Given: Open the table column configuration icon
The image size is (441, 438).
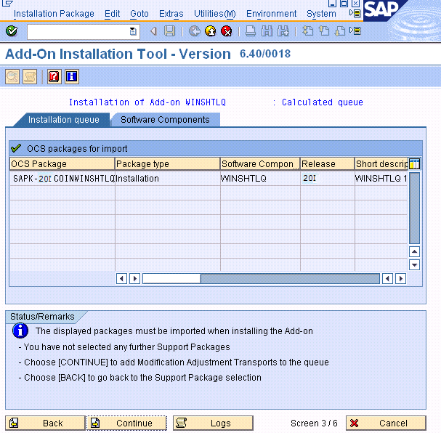Looking at the screenshot, I should click(x=414, y=163).
